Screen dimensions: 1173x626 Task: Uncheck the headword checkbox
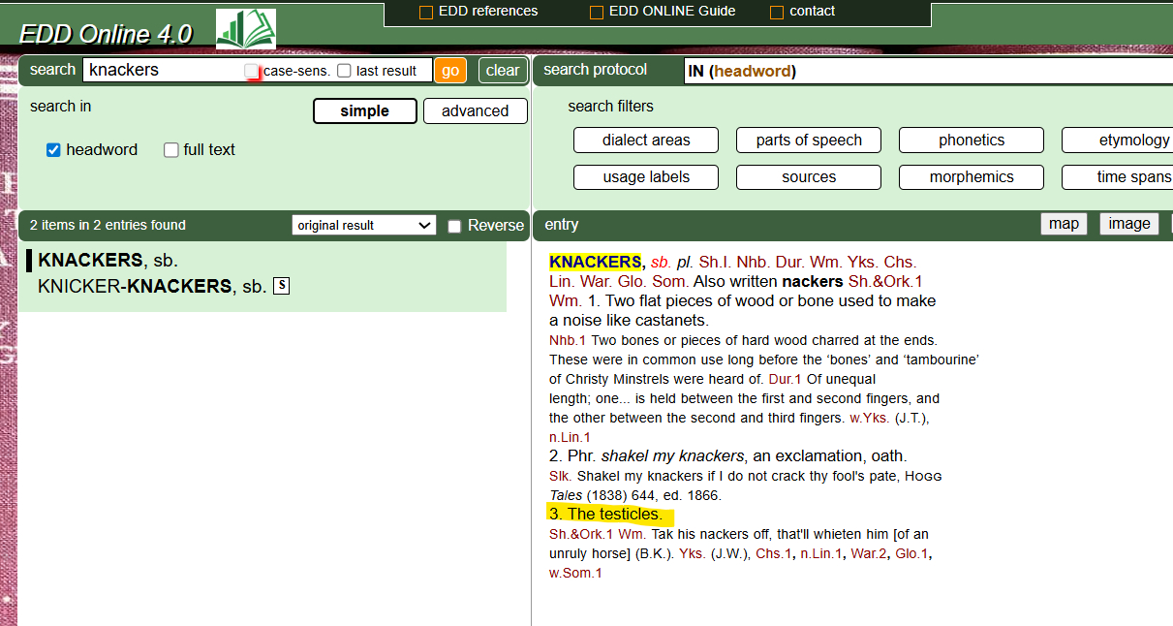pyautogui.click(x=54, y=150)
